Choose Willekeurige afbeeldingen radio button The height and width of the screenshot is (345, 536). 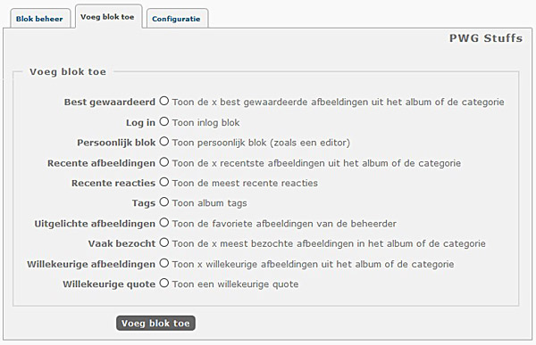point(164,263)
